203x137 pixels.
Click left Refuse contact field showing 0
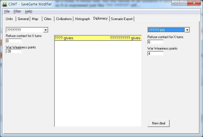pyautogui.click(x=14, y=41)
